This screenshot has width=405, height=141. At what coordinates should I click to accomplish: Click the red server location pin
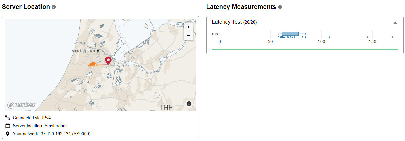tap(108, 61)
